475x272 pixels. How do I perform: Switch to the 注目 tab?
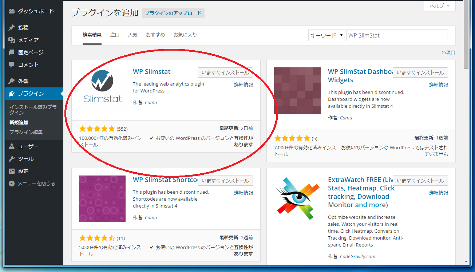point(115,35)
